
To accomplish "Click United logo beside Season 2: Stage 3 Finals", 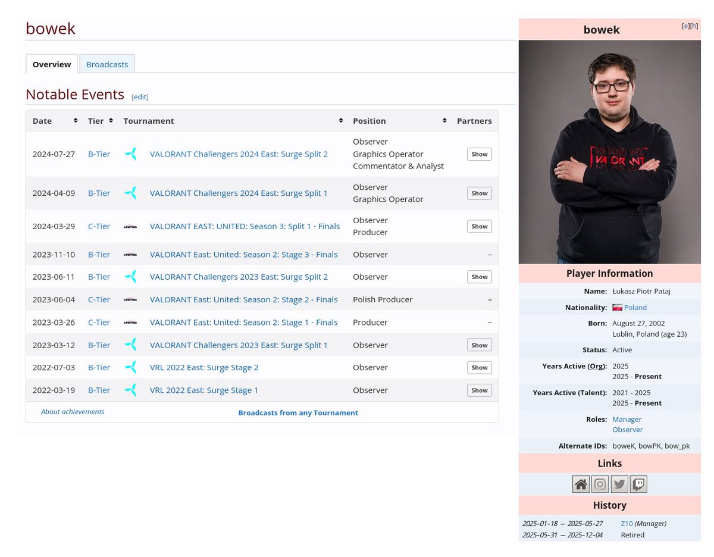I will pyautogui.click(x=130, y=254).
